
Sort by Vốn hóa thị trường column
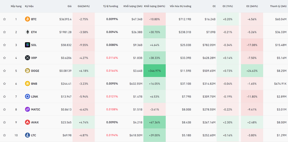tap(180, 6)
